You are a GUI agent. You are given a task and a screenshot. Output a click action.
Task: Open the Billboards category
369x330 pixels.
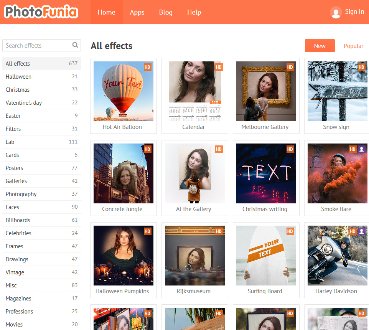coord(18,220)
